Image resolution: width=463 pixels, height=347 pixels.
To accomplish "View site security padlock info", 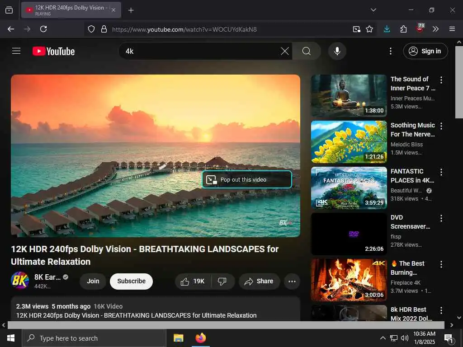I will point(104,29).
